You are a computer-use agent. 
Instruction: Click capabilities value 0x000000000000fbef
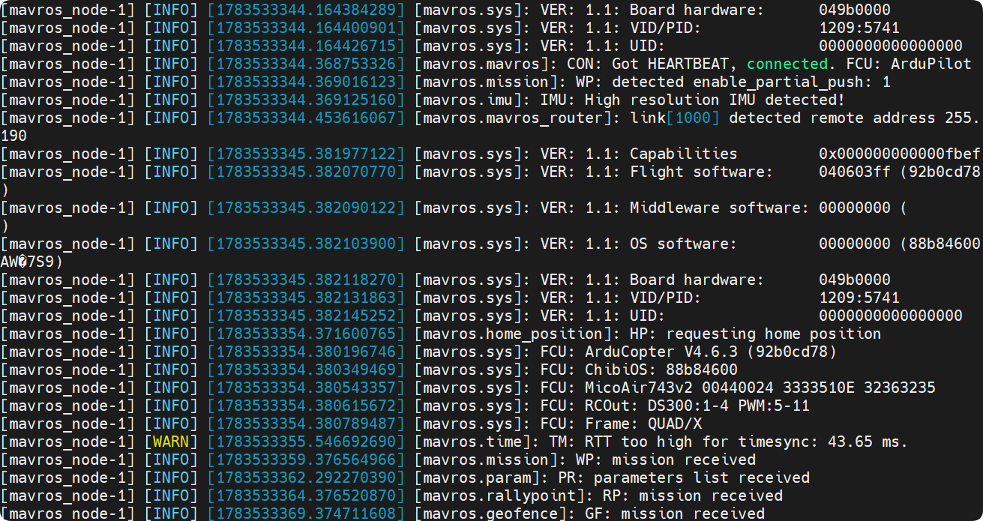coord(900,154)
